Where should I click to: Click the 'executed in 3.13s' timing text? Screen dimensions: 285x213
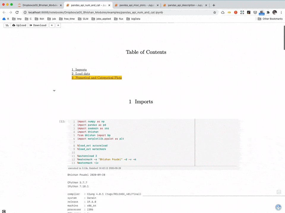[94, 168]
